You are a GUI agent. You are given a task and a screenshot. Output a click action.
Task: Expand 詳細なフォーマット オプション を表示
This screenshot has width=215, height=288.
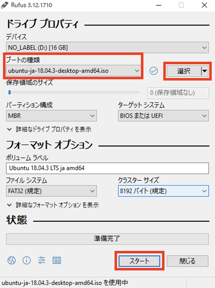point(53,205)
